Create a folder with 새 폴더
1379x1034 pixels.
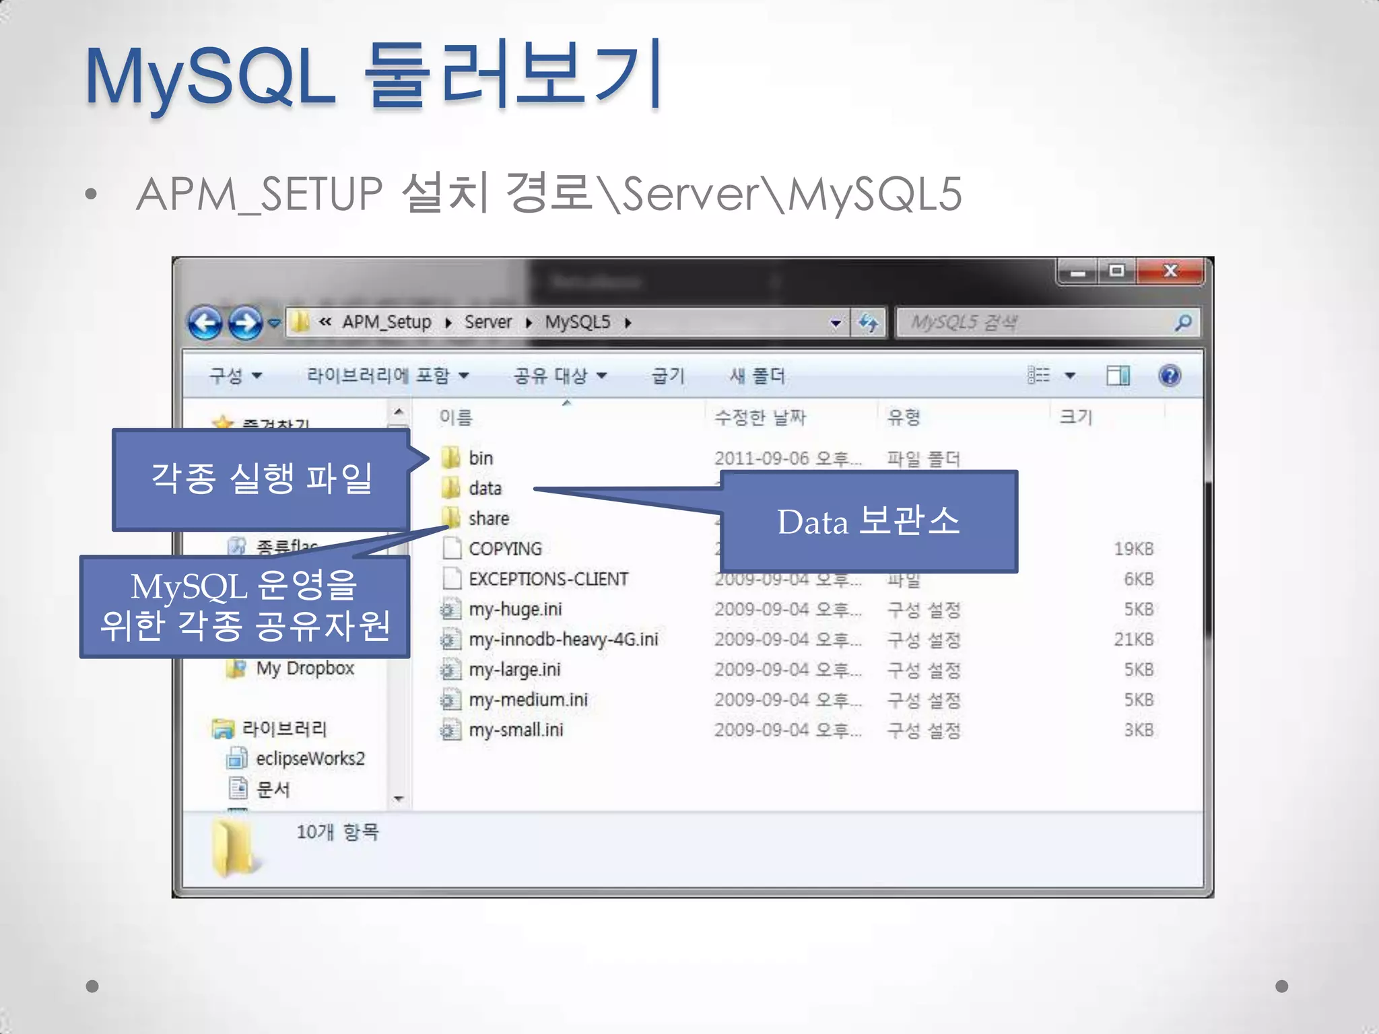[758, 376]
